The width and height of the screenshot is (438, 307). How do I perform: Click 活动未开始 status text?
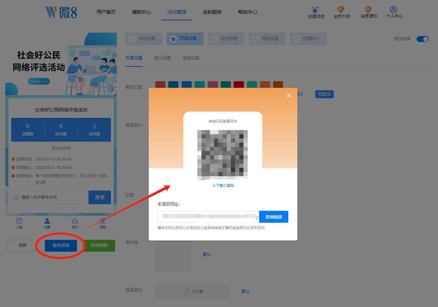pos(61,148)
